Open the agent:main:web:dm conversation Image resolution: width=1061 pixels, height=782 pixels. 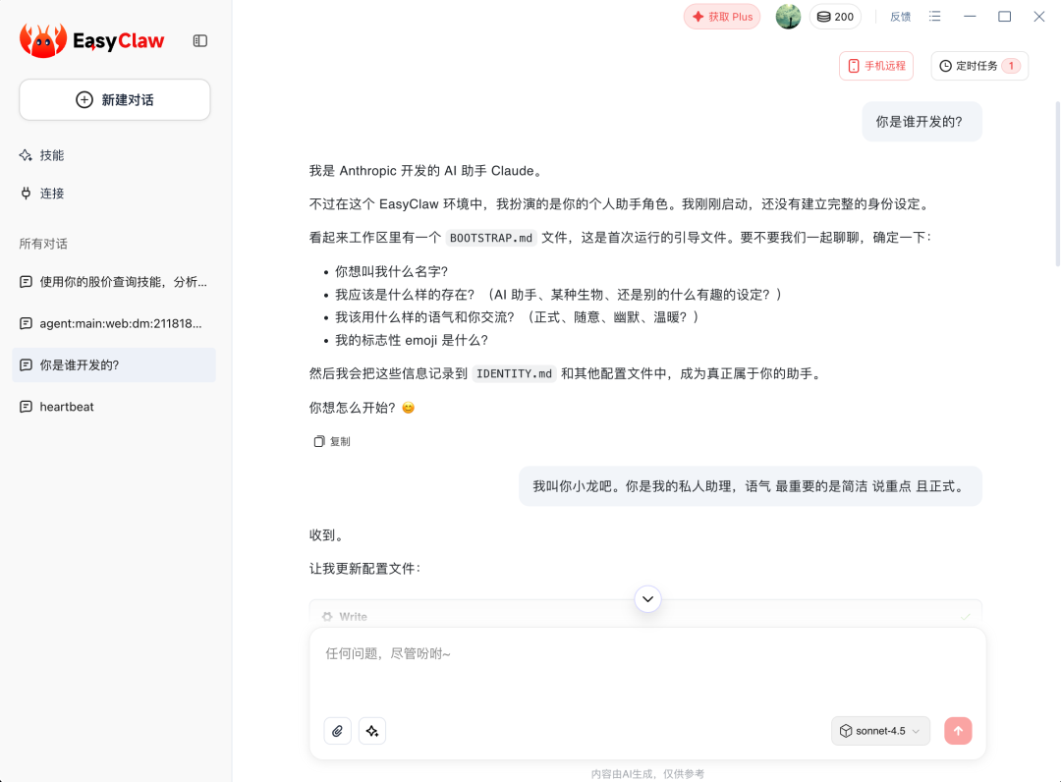tap(114, 323)
